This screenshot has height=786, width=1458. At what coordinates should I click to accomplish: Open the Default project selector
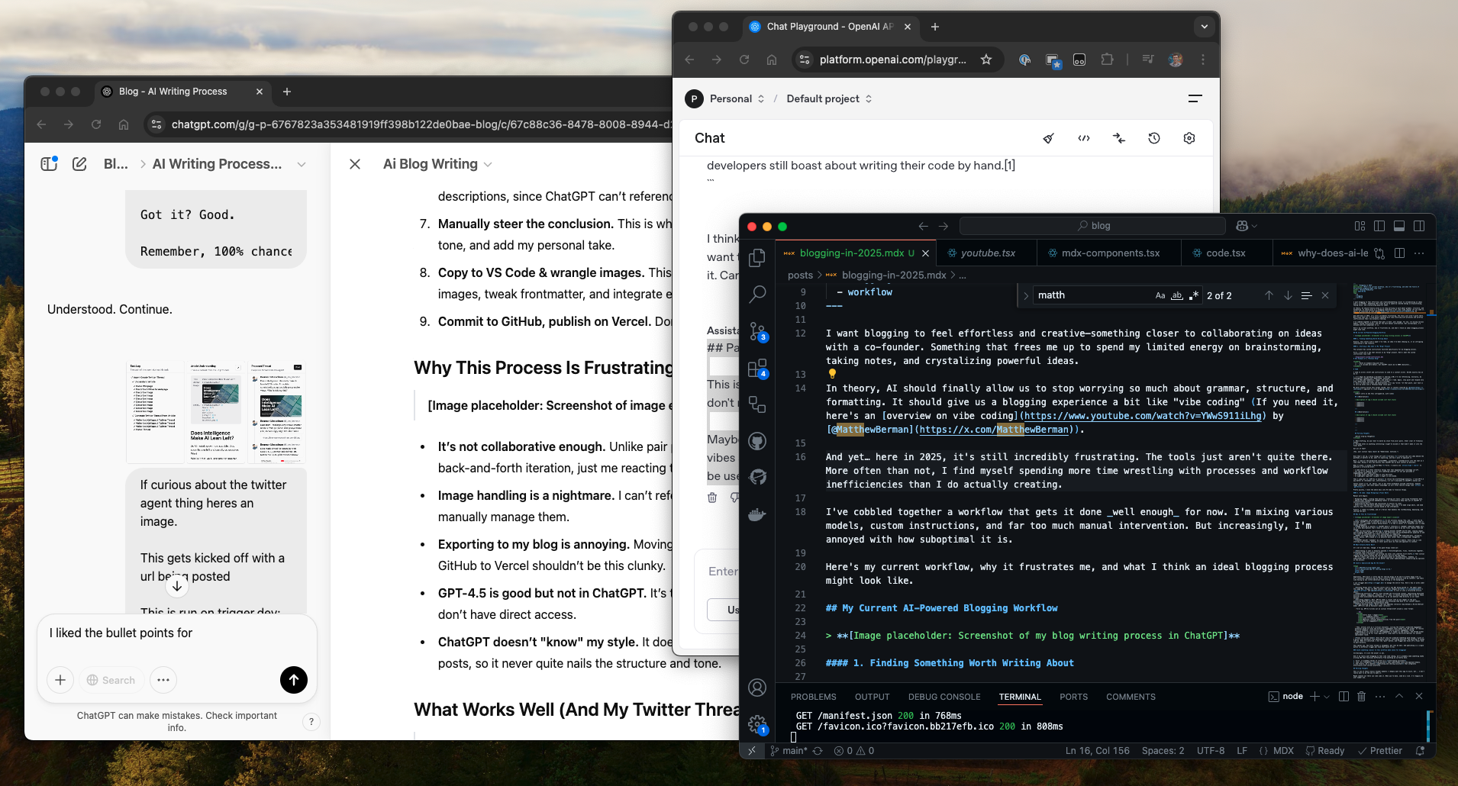pos(829,98)
